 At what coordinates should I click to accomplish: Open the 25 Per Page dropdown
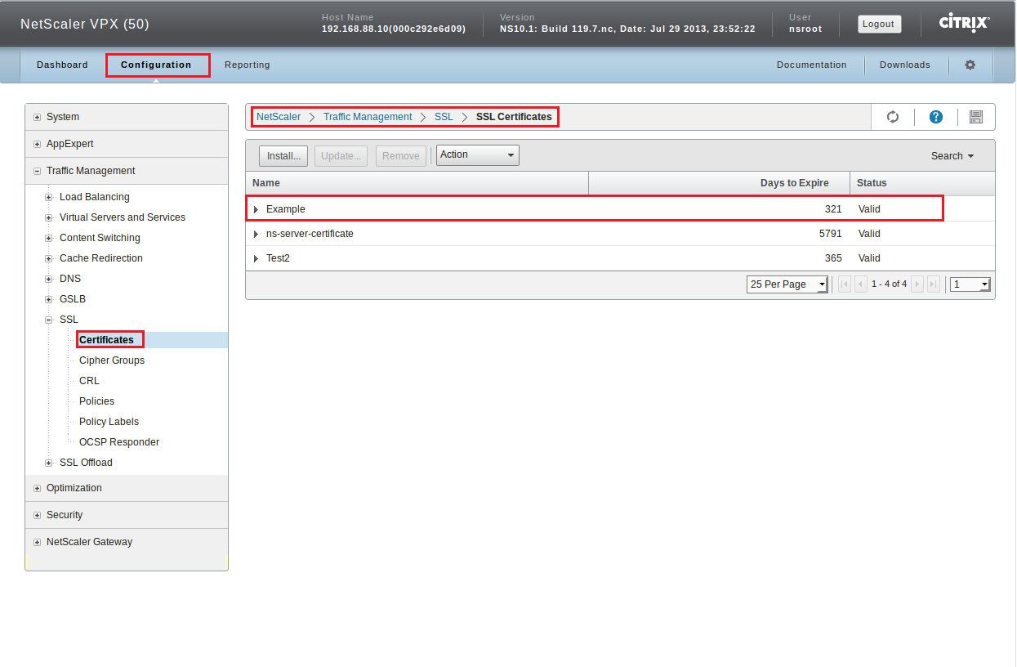pyautogui.click(x=787, y=284)
